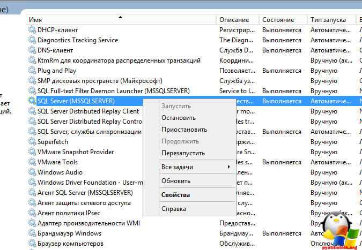
Task: Click the gear icon of SMP дисковых пространств
Action: click(32, 81)
